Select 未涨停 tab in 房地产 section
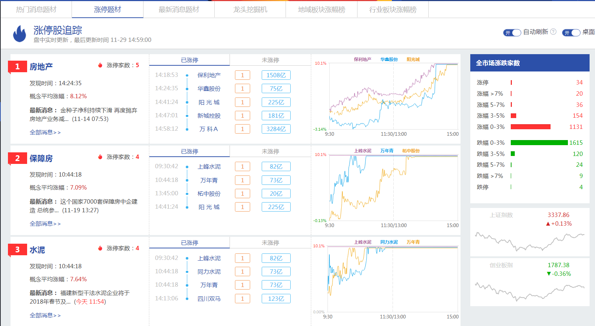 [270, 60]
